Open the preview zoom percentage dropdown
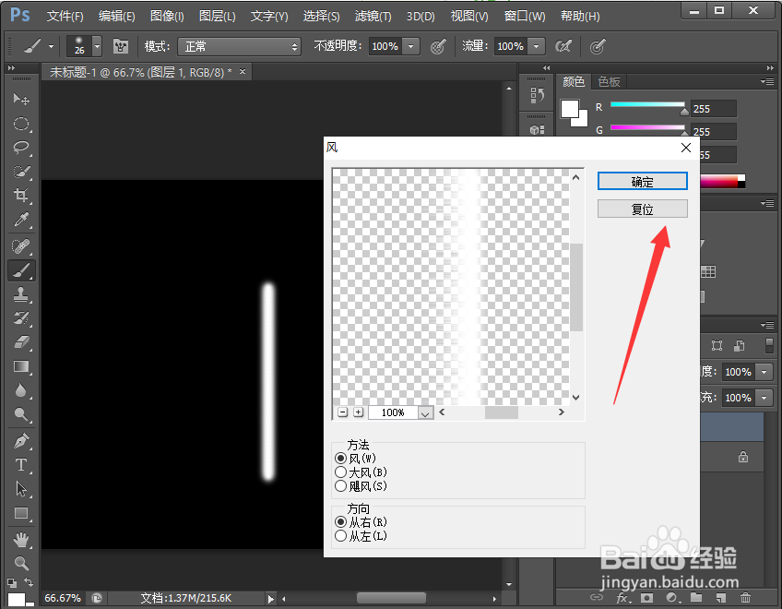 (425, 412)
